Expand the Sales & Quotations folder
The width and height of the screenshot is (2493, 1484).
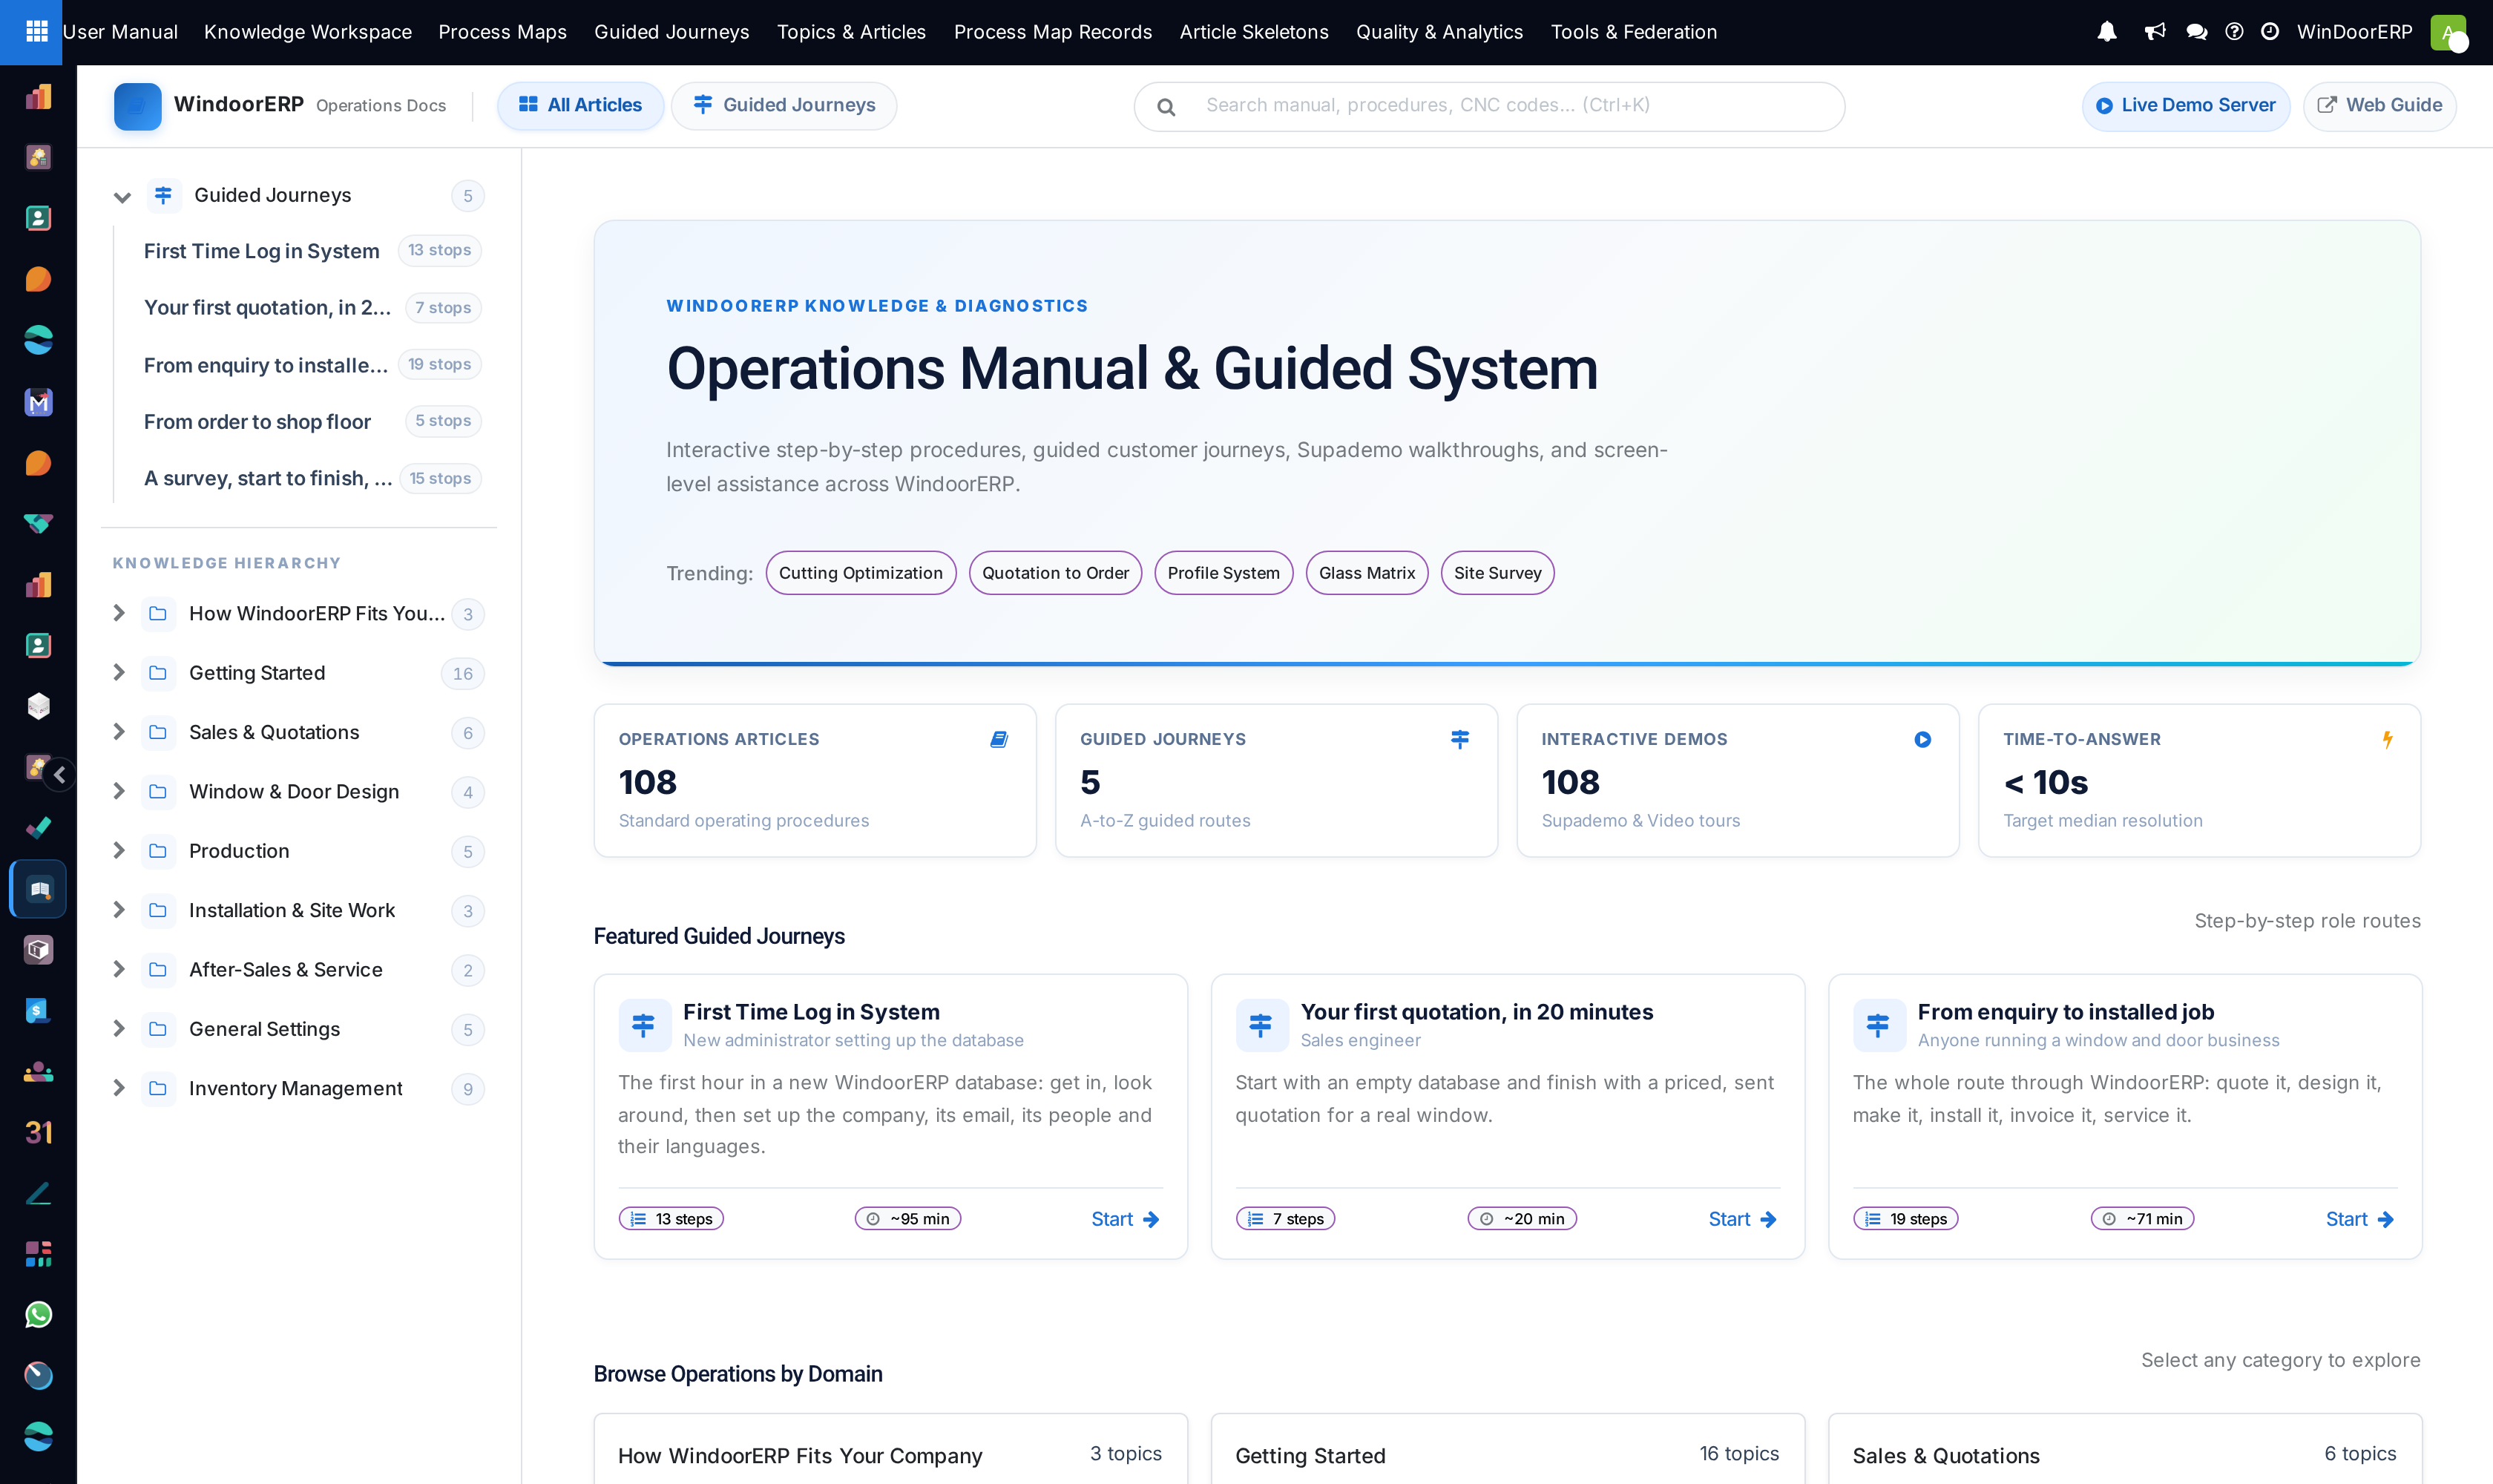(119, 732)
